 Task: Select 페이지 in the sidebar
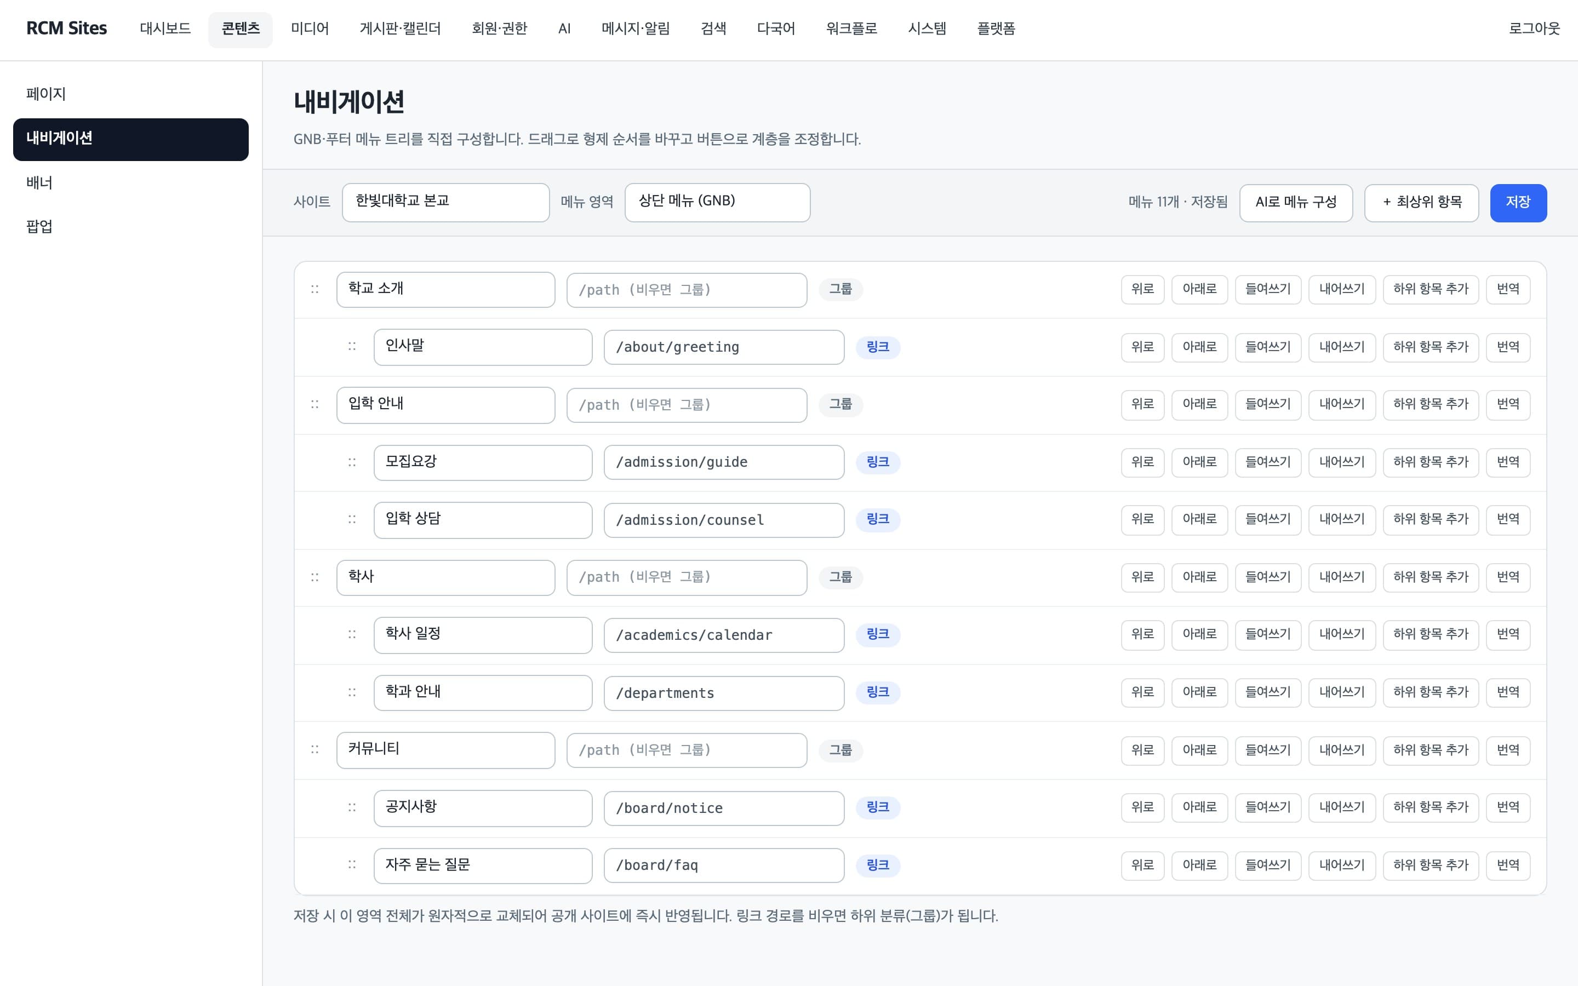(130, 94)
